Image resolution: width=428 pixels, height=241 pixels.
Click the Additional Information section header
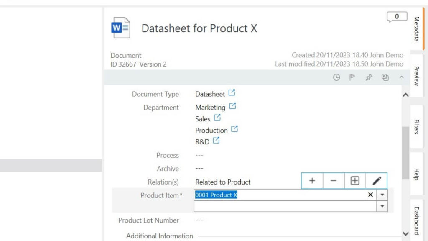pyautogui.click(x=160, y=236)
